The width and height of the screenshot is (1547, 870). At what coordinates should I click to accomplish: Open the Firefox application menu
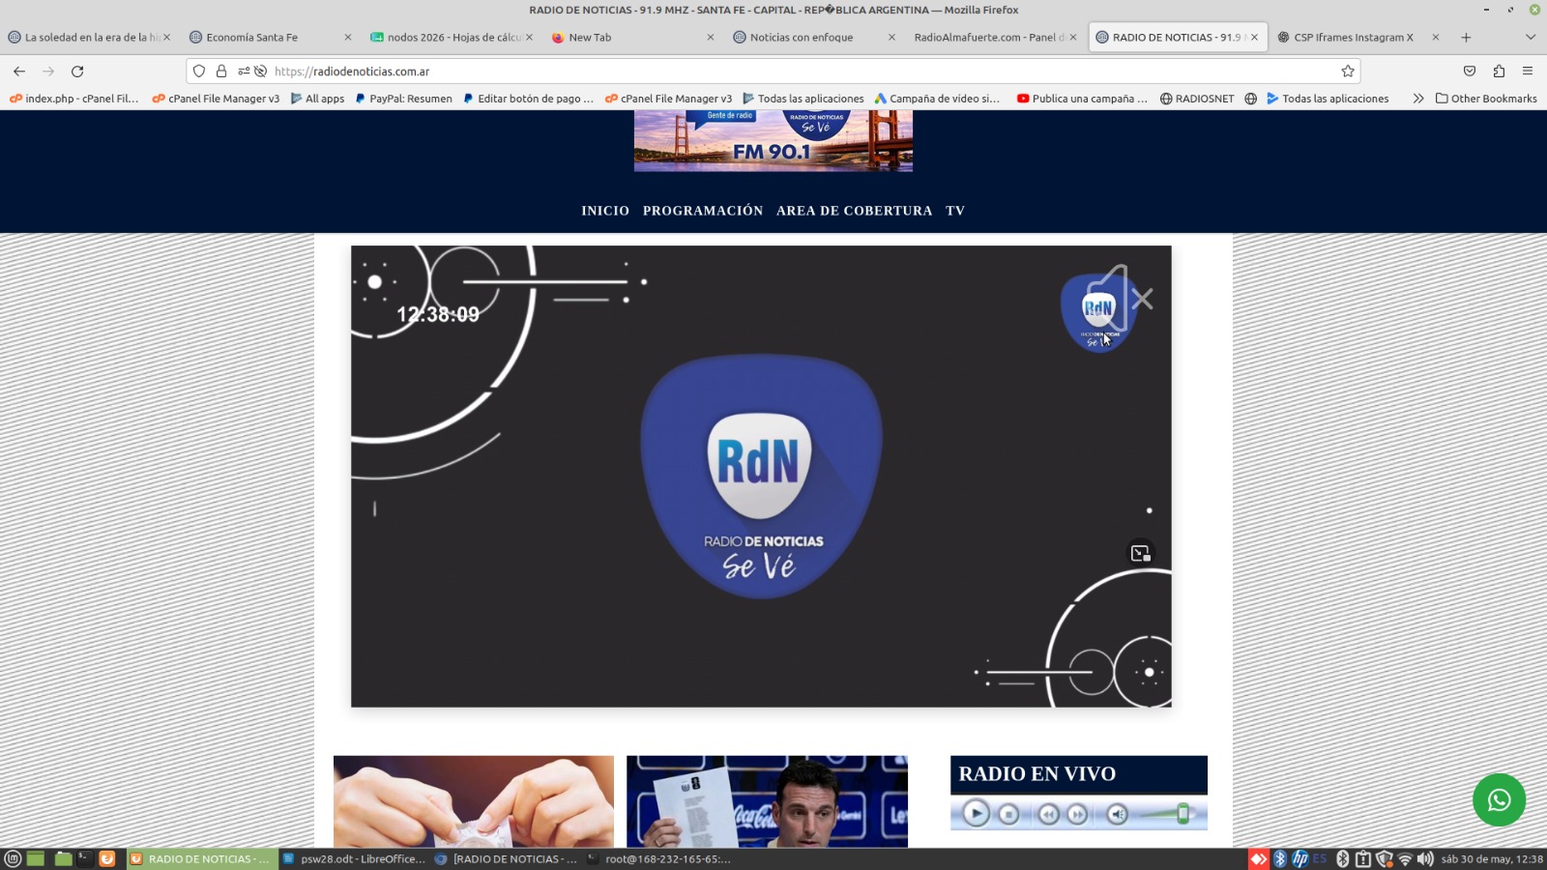tap(1528, 72)
